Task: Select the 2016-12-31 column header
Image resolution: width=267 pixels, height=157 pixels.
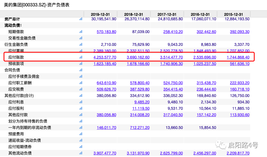Action: click(x=200, y=14)
